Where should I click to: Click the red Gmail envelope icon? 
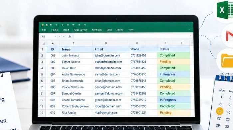229,36
